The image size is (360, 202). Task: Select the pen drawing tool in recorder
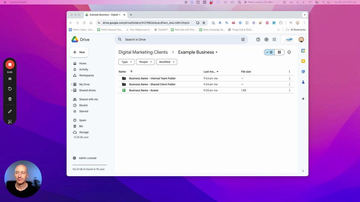tap(10, 111)
